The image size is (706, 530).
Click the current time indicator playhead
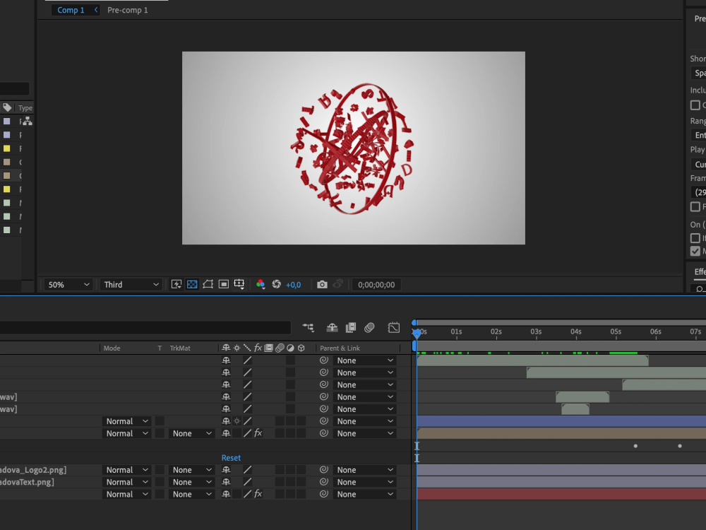tap(417, 333)
